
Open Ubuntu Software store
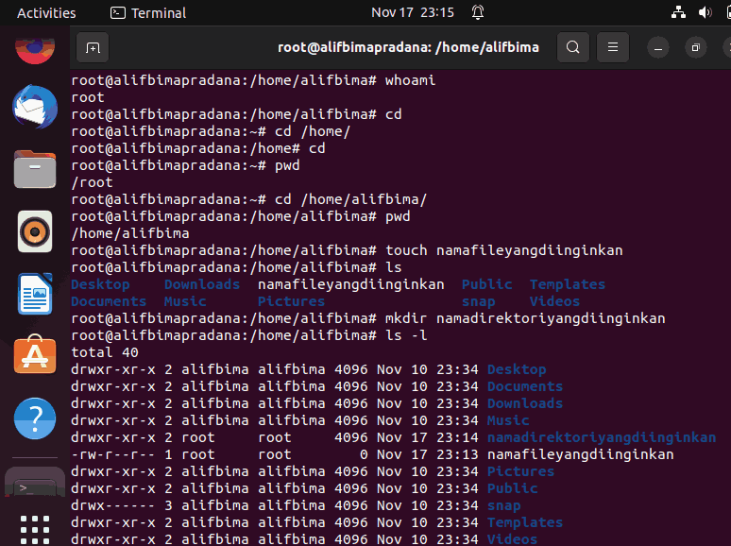point(35,354)
